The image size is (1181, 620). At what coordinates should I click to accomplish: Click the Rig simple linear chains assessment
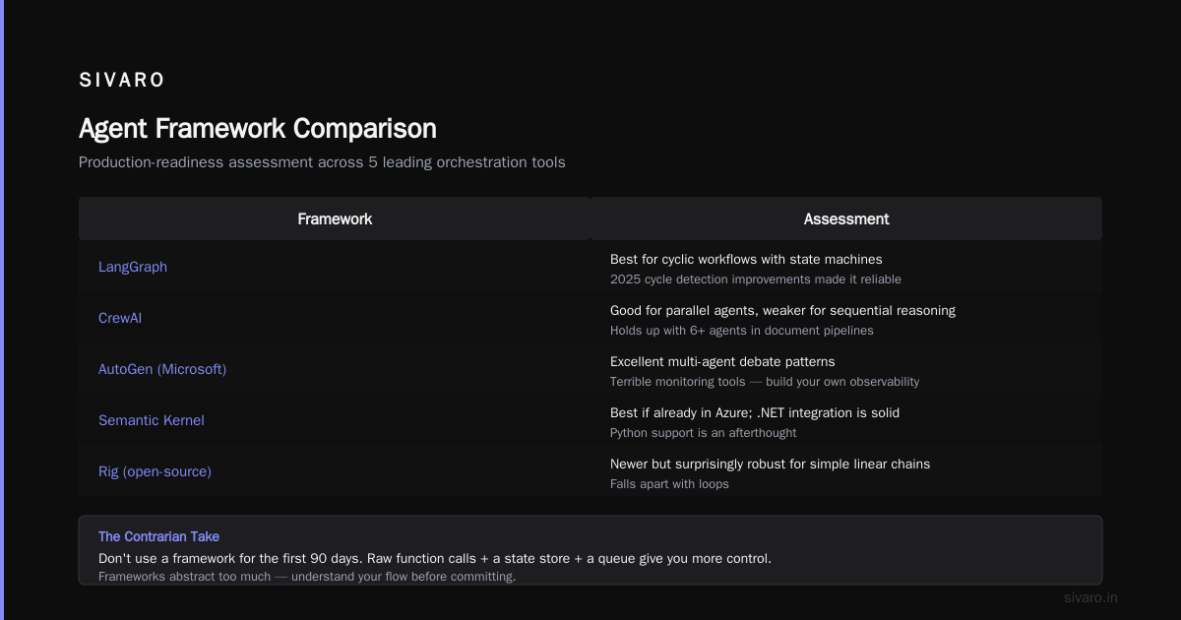tap(770, 465)
